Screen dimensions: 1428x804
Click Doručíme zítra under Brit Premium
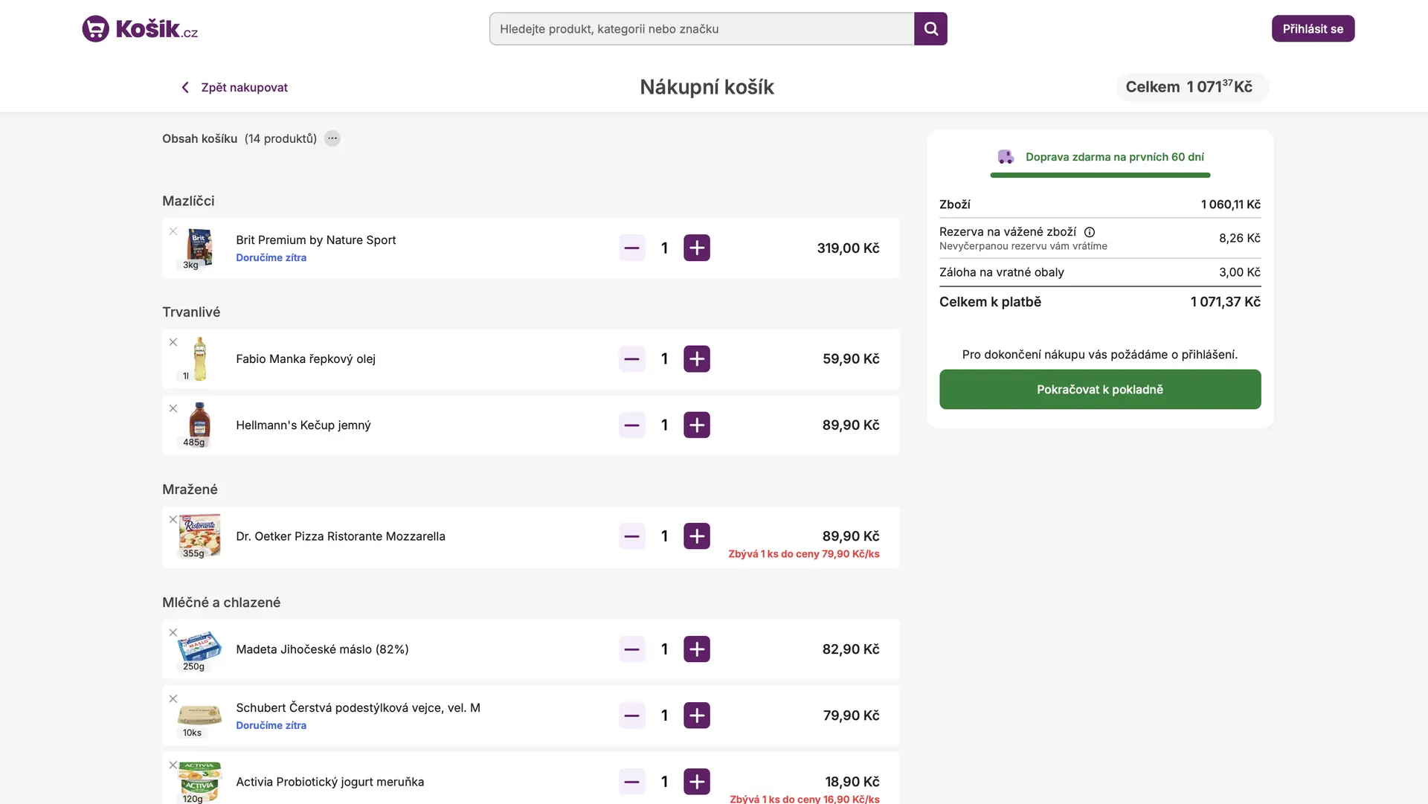[271, 257]
